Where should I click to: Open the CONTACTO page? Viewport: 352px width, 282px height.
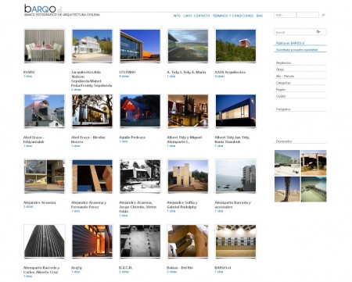pyautogui.click(x=202, y=16)
